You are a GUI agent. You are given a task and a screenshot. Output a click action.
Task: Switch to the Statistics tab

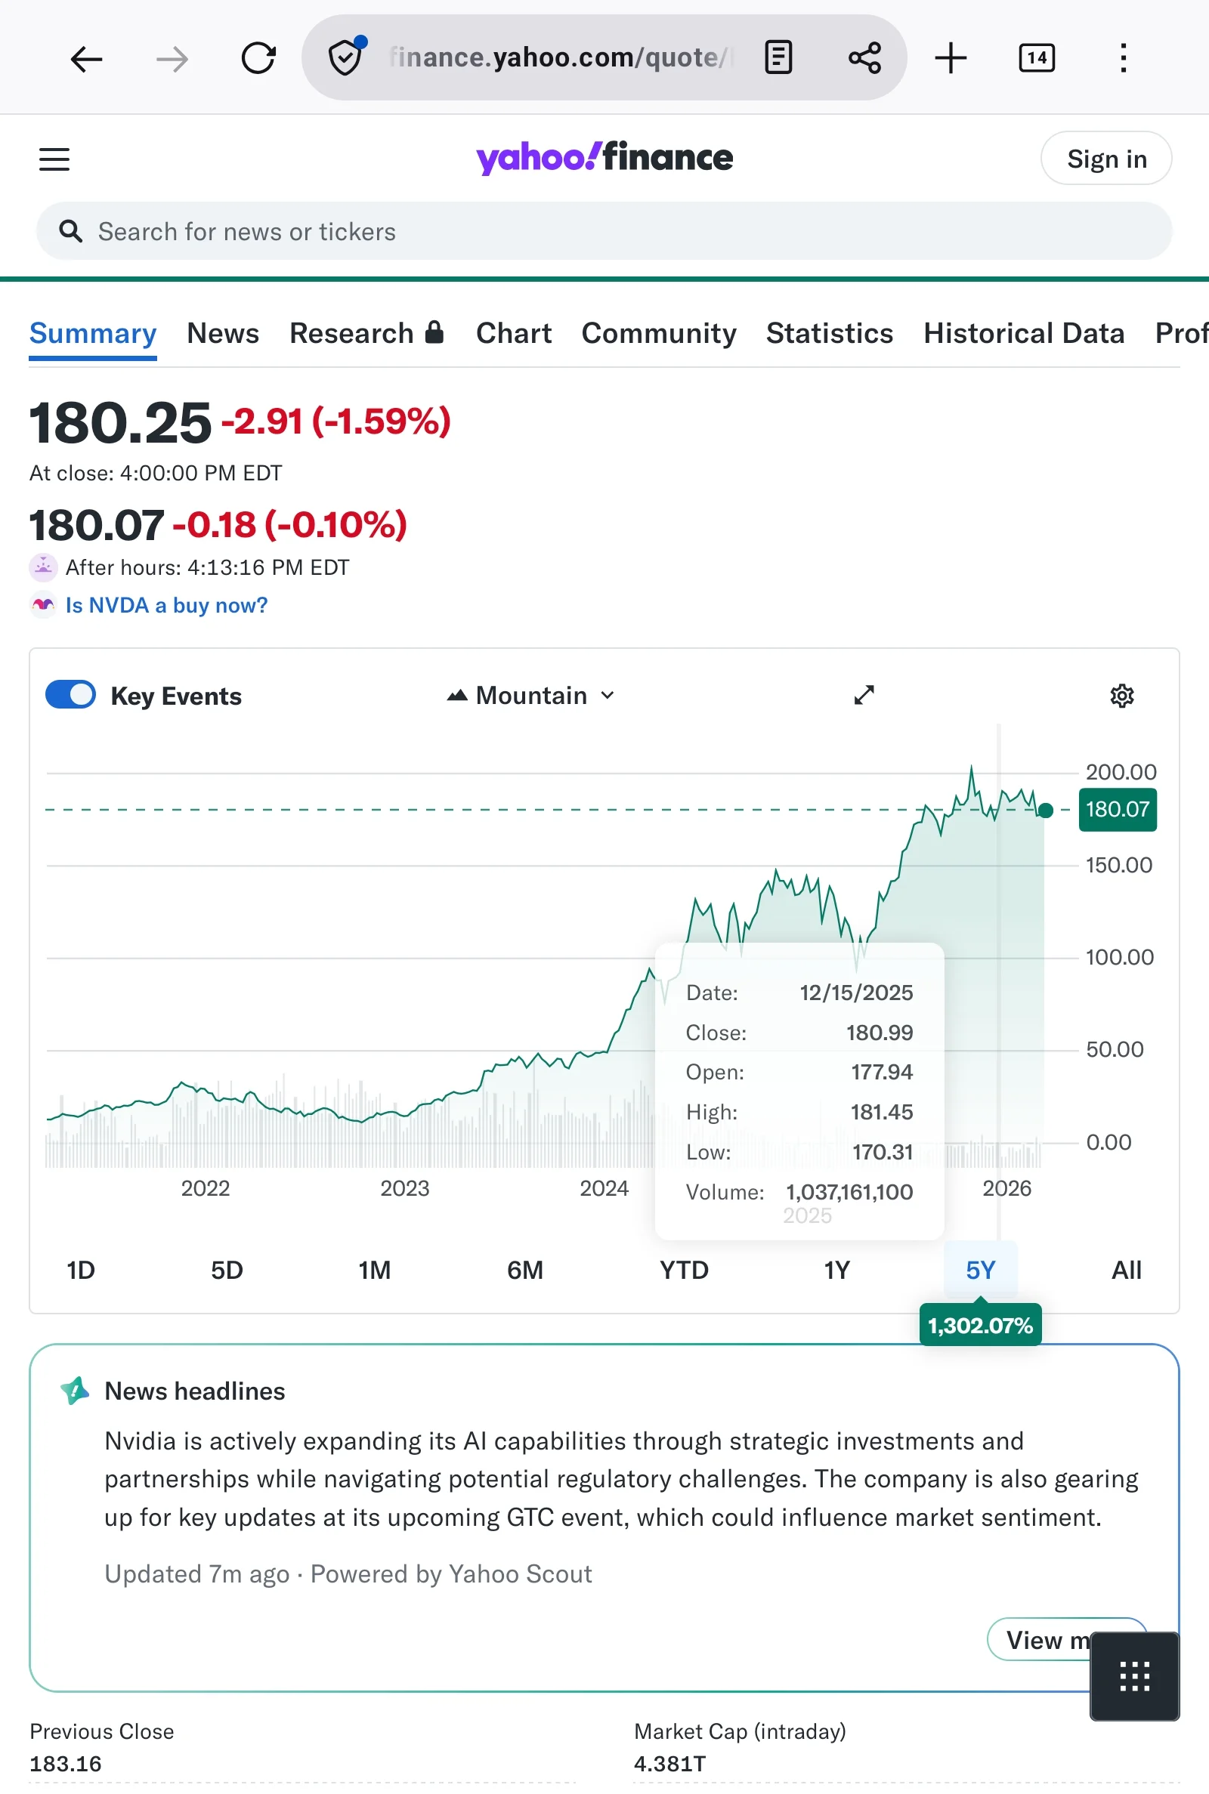coord(829,333)
